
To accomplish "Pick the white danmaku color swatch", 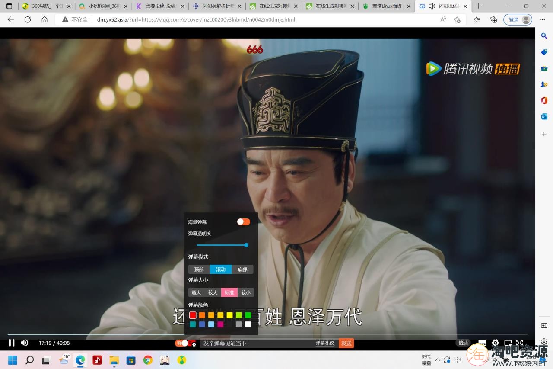I will coord(248,324).
